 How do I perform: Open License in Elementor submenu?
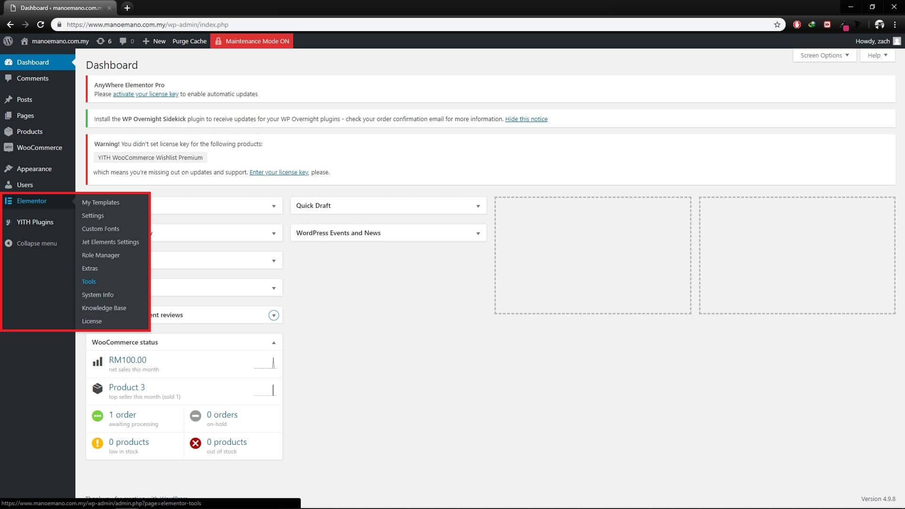tap(91, 321)
